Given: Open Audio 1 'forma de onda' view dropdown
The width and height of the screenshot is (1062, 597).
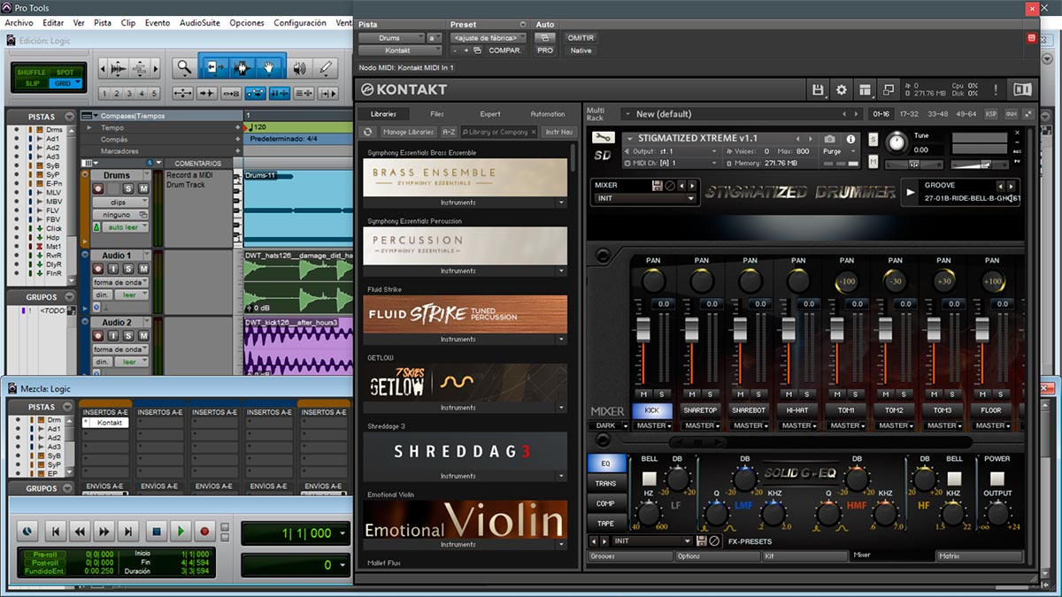Looking at the screenshot, I should pos(120,282).
